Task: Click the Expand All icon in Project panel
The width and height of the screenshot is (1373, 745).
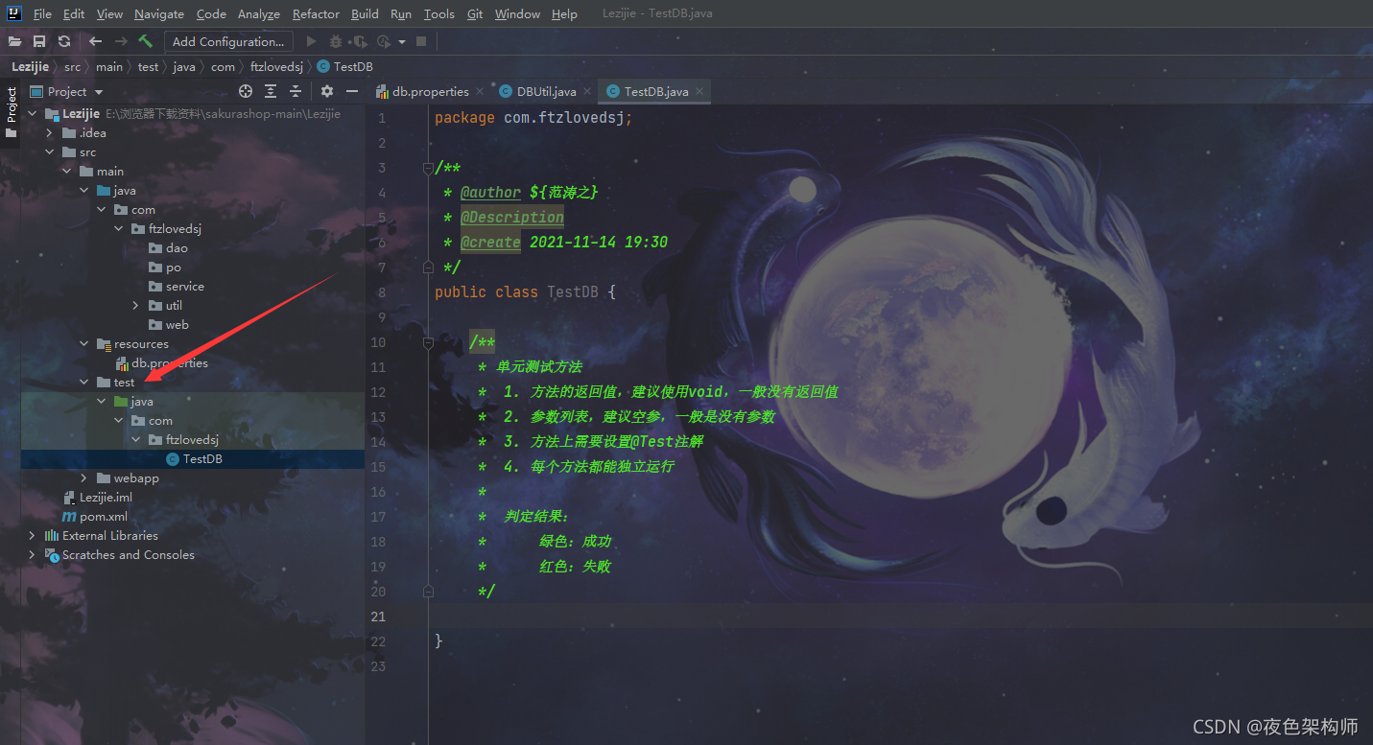Action: click(271, 91)
